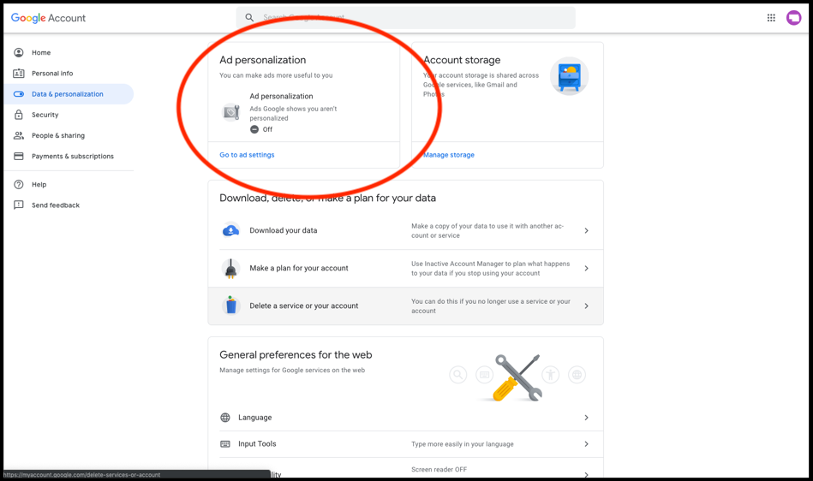
Task: Open the Personal info menu item
Action: (69, 73)
